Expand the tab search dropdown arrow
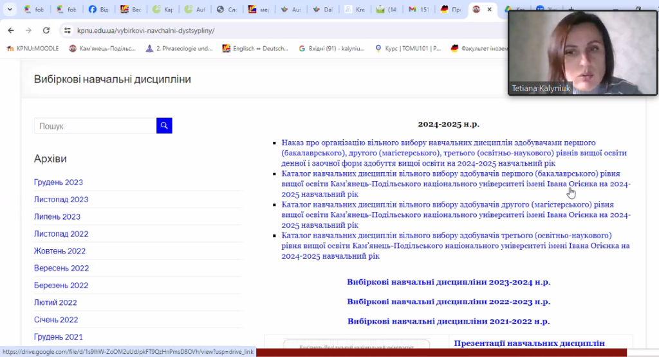This screenshot has height=357, width=659. point(9,10)
